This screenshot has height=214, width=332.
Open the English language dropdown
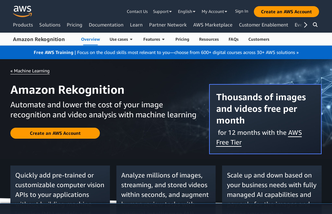coord(186,11)
